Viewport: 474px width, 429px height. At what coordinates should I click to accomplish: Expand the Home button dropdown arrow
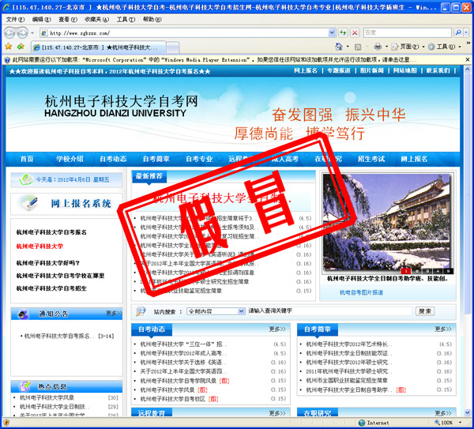click(348, 47)
